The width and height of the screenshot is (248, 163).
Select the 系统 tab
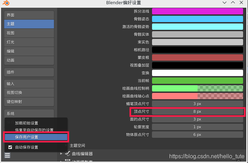(x=29, y=114)
